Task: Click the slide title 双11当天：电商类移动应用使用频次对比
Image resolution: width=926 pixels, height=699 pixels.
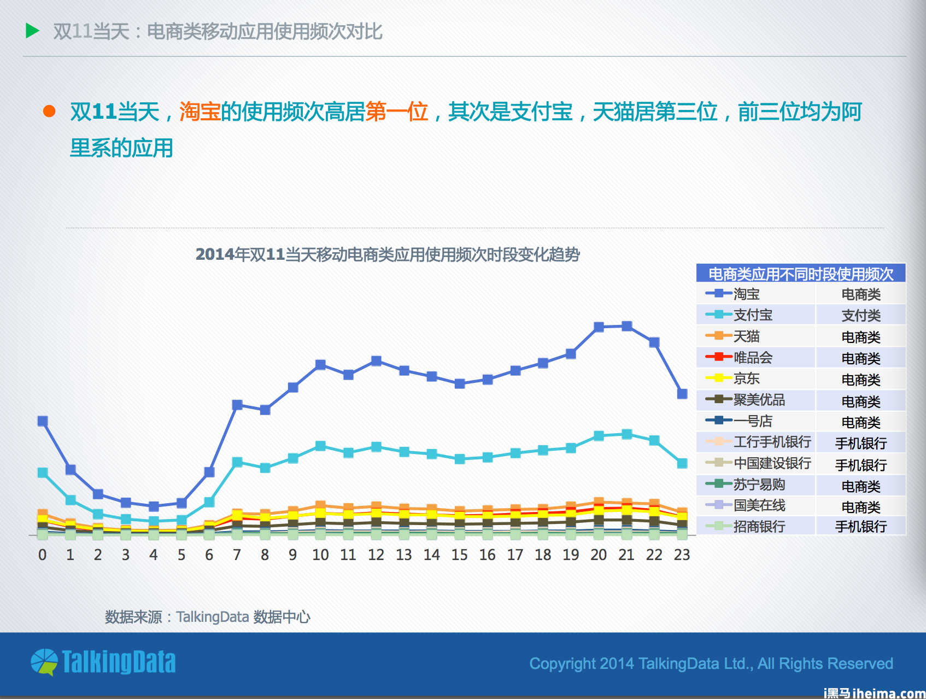Action: point(218,31)
